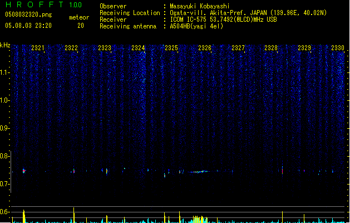Click the vertical red echo streak near 2328

point(282,170)
